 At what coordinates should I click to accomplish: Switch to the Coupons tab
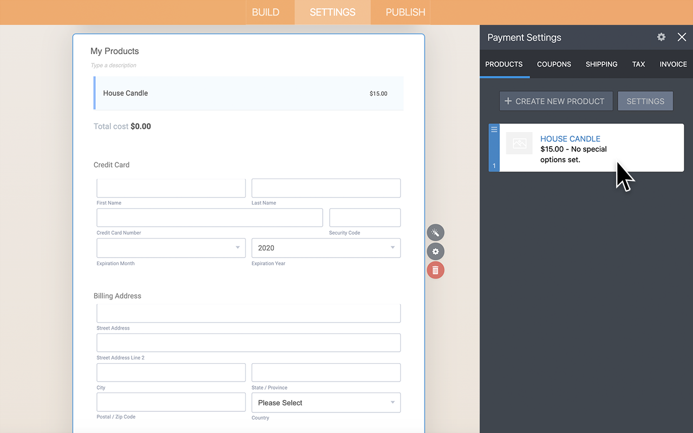click(554, 64)
